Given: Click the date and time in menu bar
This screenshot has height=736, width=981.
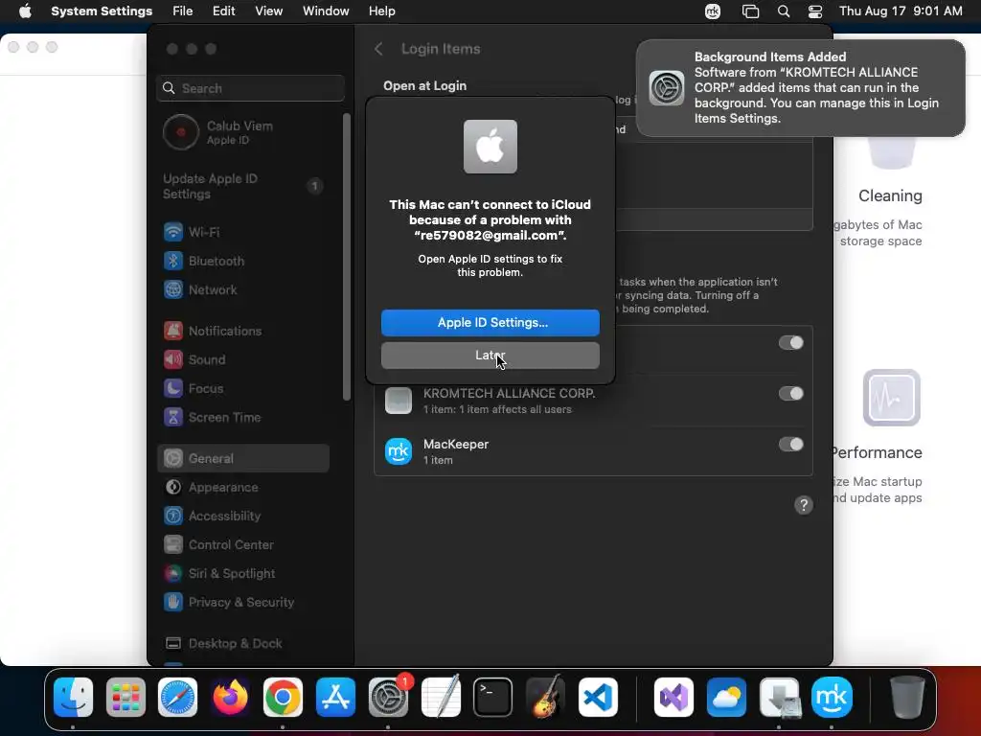Looking at the screenshot, I should (x=901, y=11).
